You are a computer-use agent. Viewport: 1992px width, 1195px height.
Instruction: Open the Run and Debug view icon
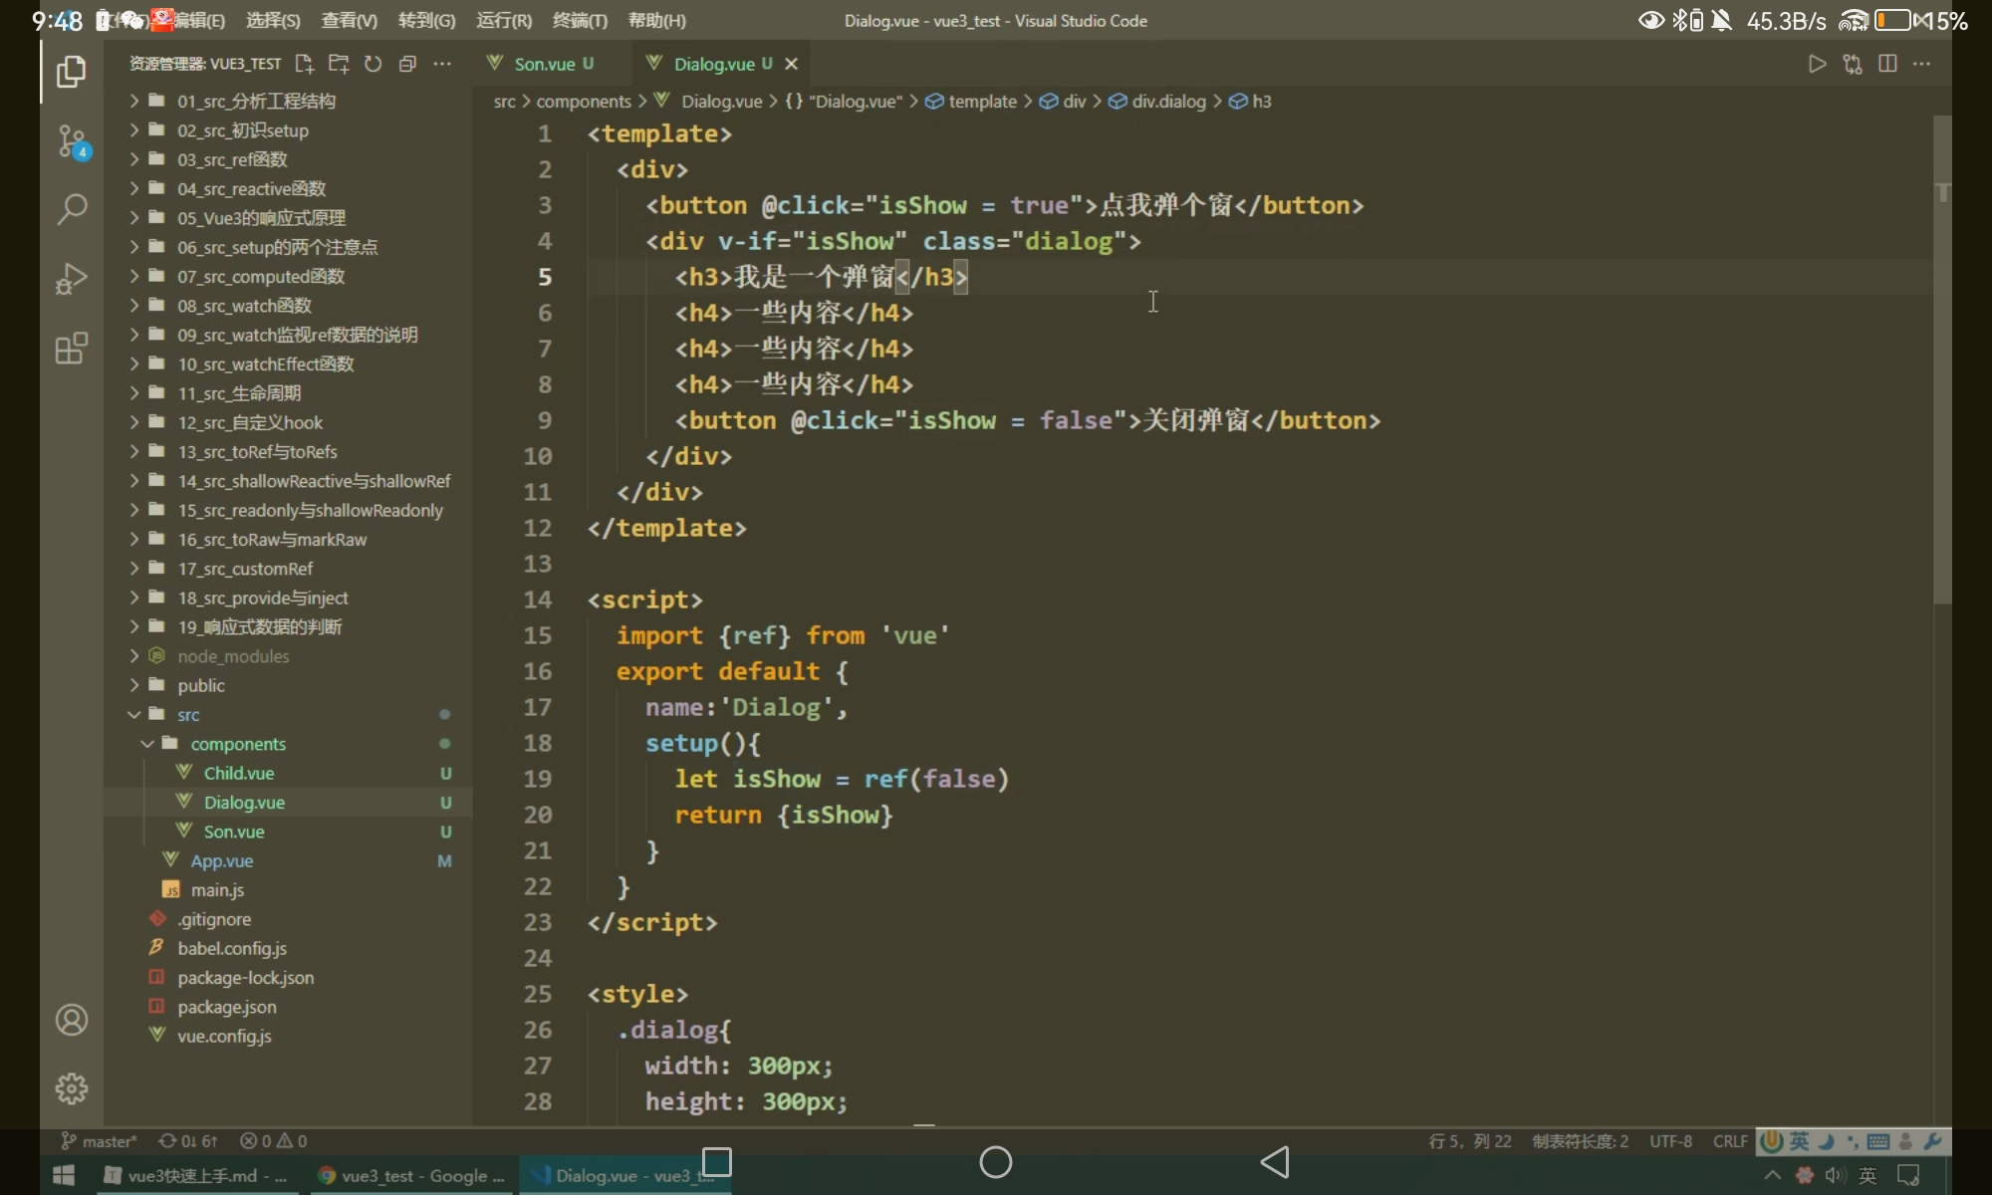[x=72, y=279]
